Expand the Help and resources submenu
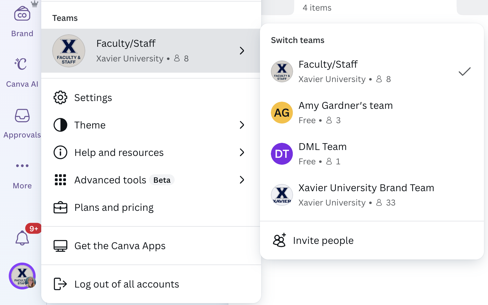 pos(242,152)
